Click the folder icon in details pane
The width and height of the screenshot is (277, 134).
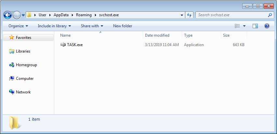tap(15, 123)
